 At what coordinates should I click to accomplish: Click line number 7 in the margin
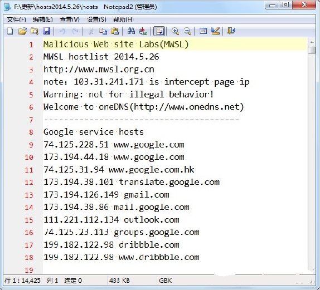[31, 120]
